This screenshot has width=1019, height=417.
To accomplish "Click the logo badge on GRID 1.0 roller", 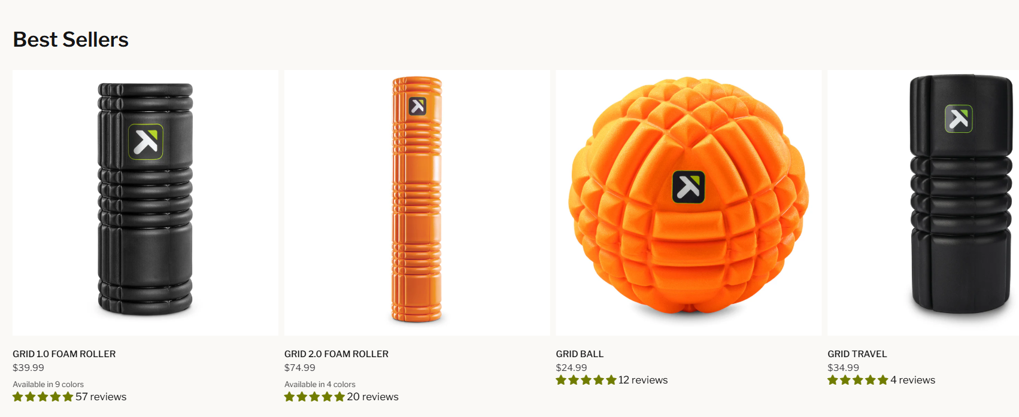I will pos(145,142).
